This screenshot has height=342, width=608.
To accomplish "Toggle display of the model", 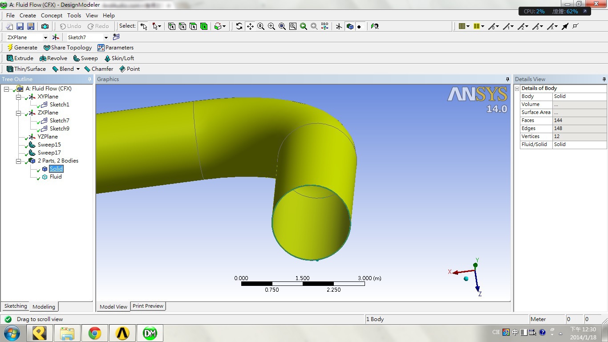I will click(350, 26).
